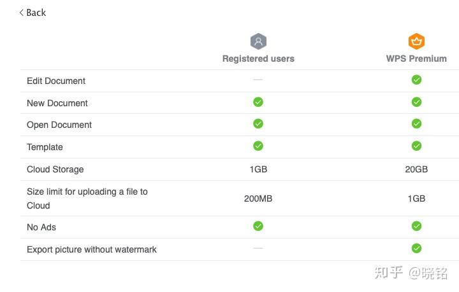
Task: Click the Registered users avatar icon
Action: pos(258,41)
